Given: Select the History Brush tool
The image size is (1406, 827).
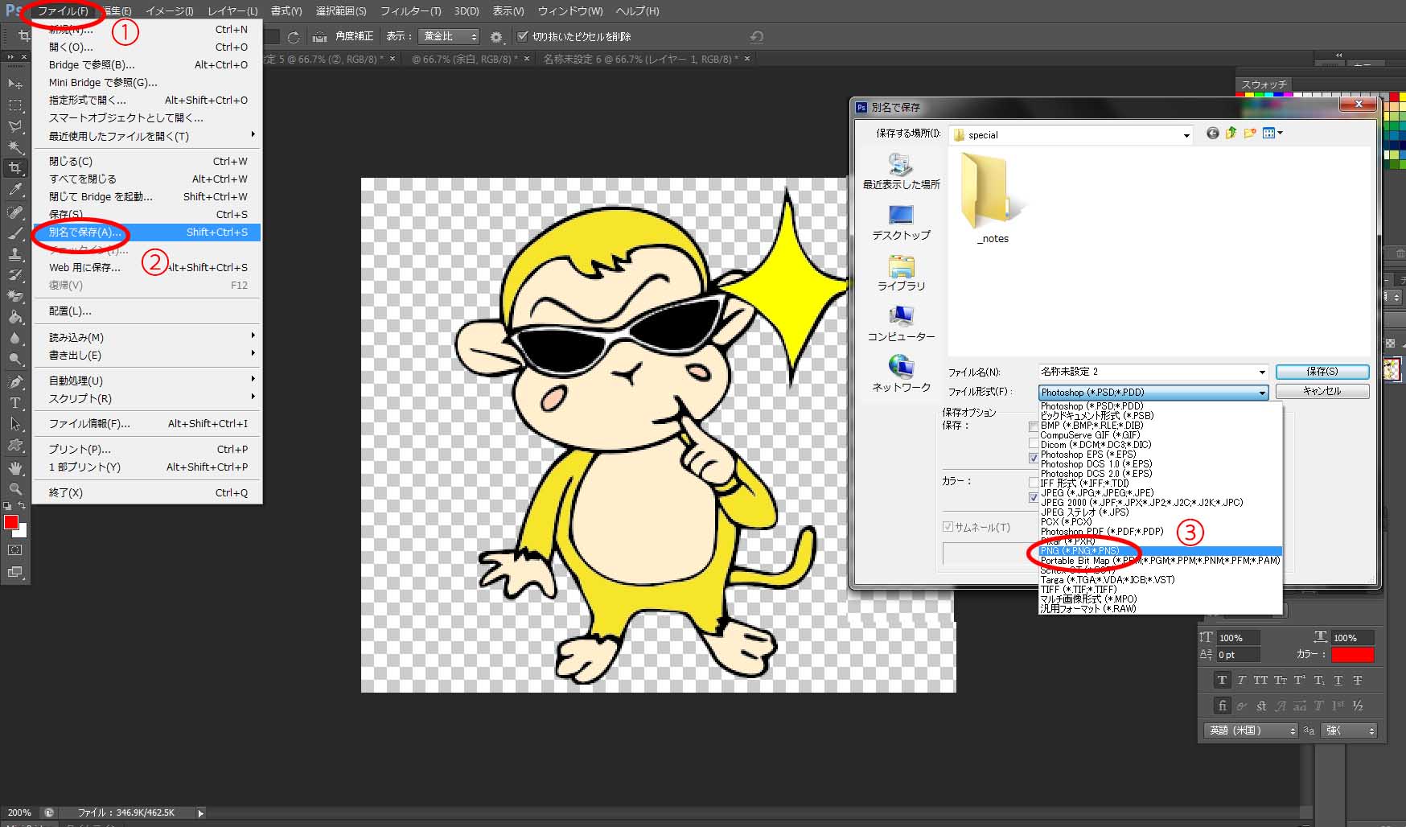Looking at the screenshot, I should click(x=15, y=275).
